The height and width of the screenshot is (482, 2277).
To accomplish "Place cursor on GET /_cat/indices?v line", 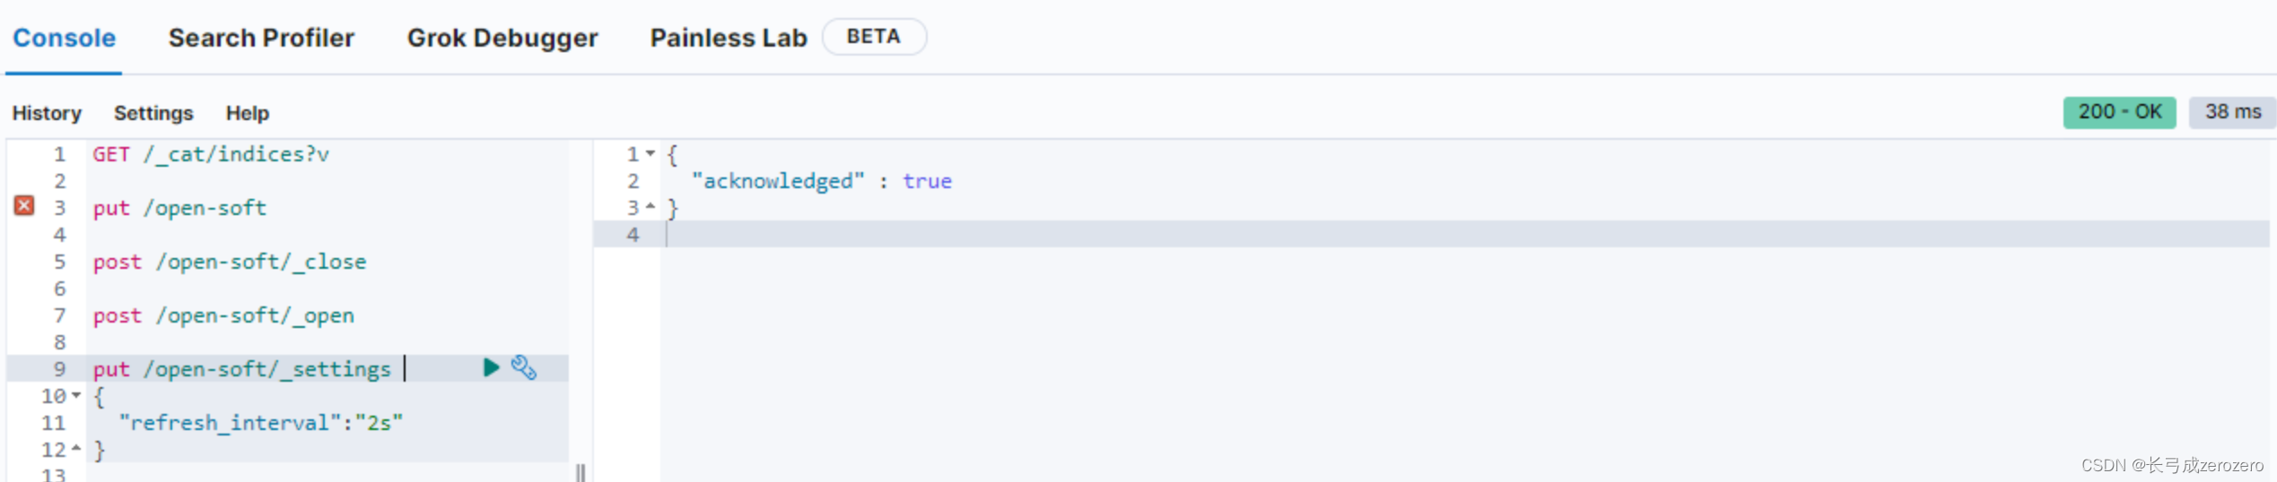I will pyautogui.click(x=211, y=154).
